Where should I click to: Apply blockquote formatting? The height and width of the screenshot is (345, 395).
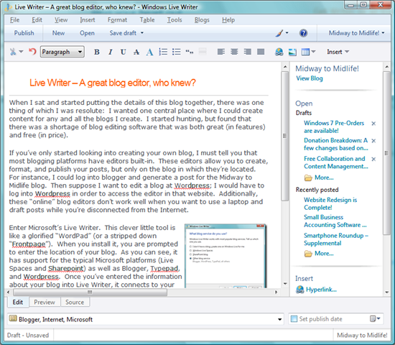coord(190,52)
